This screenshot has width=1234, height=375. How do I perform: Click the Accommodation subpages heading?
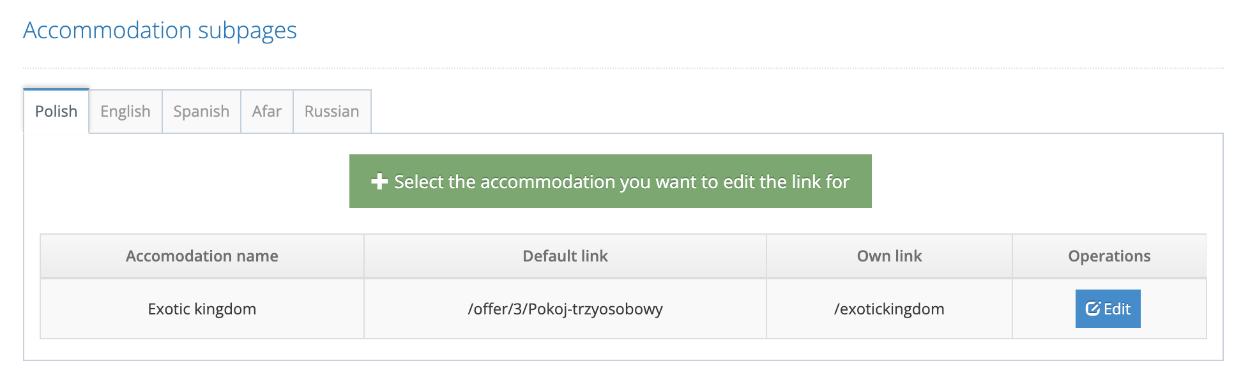pyautogui.click(x=160, y=29)
